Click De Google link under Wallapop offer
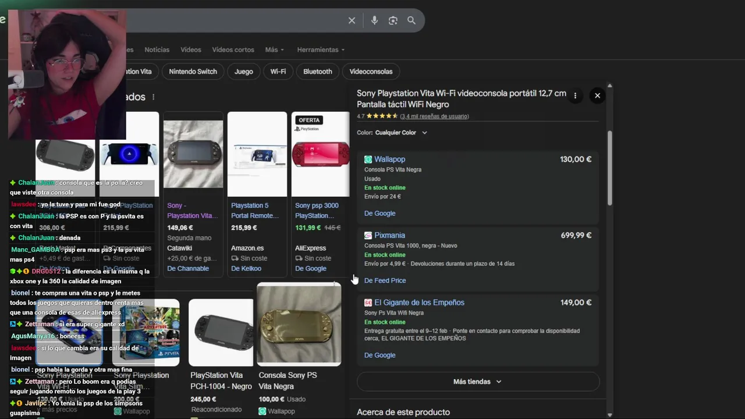Screen dimensions: 745x419 379,214
